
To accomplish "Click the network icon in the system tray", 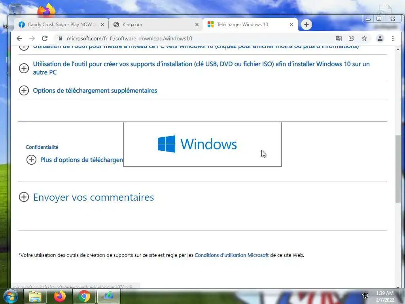I will pos(365,296).
